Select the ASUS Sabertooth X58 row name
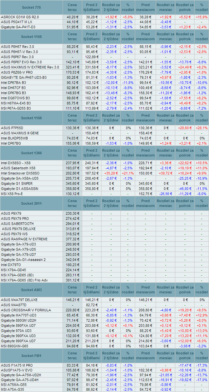The image size is (209, 392). 18,168
